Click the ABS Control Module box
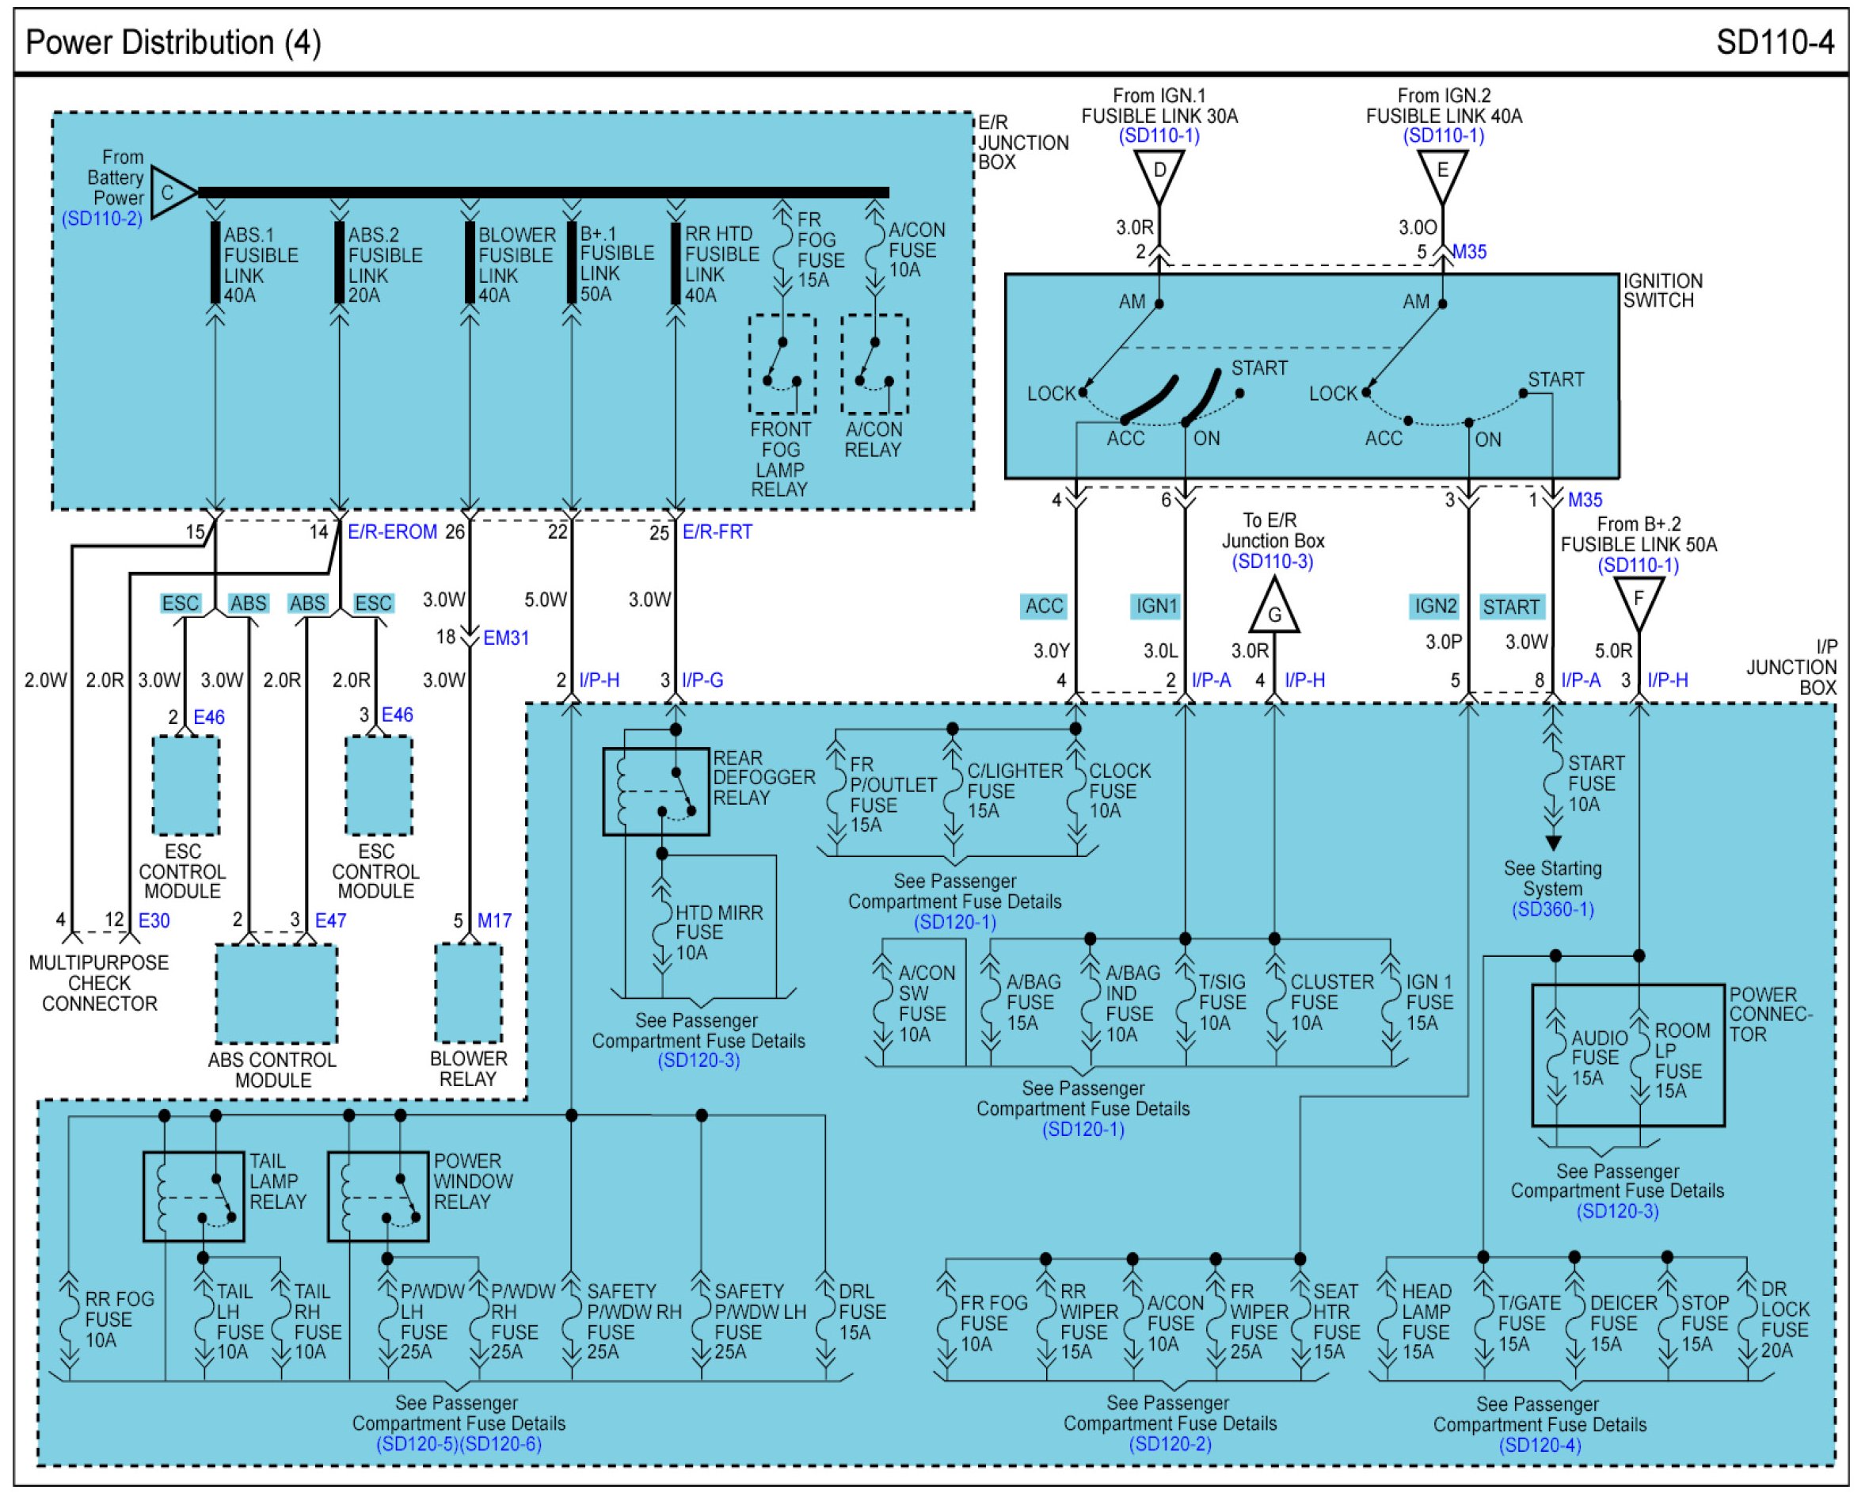Viewport: 1869px width, 1505px height. pyautogui.click(x=276, y=993)
